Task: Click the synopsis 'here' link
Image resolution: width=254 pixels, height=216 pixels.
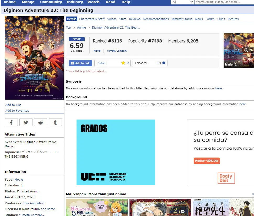Action: pos(219,88)
